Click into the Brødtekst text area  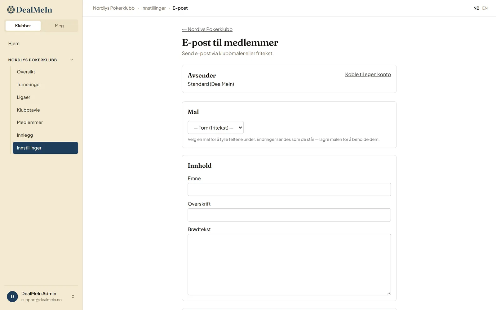pos(289,264)
